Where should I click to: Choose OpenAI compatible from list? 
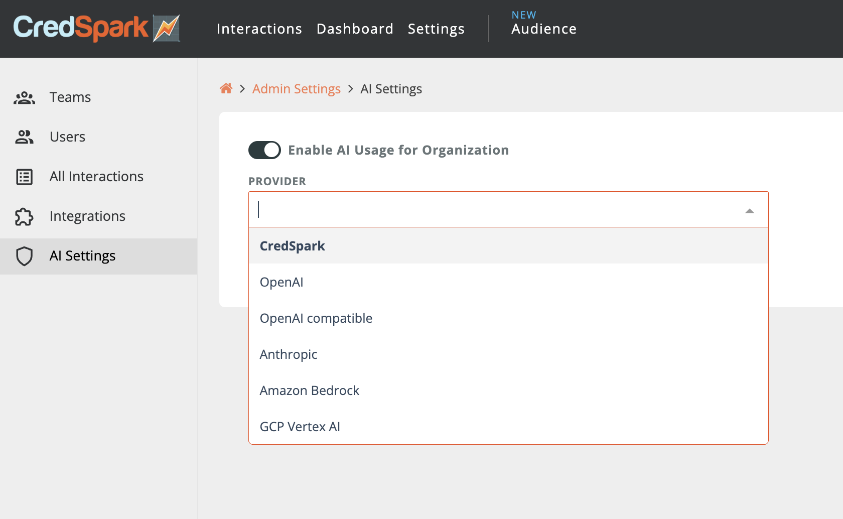click(508, 318)
